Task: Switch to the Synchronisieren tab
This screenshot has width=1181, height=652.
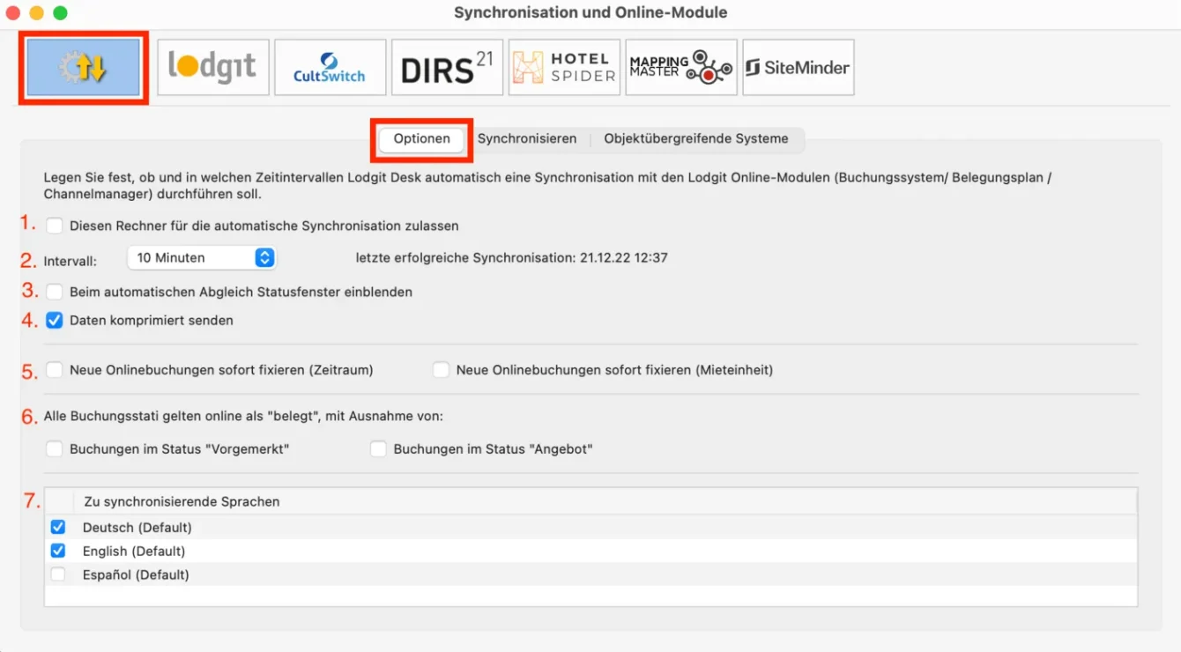Action: pos(527,139)
